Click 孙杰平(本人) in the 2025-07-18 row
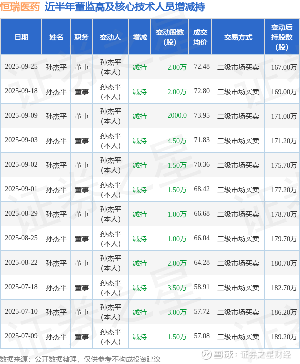 tap(111, 288)
